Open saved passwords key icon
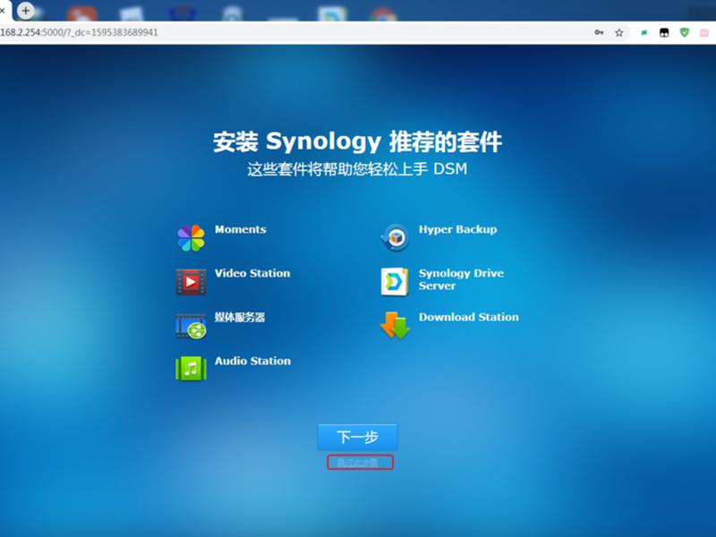This screenshot has width=716, height=537. [x=599, y=32]
